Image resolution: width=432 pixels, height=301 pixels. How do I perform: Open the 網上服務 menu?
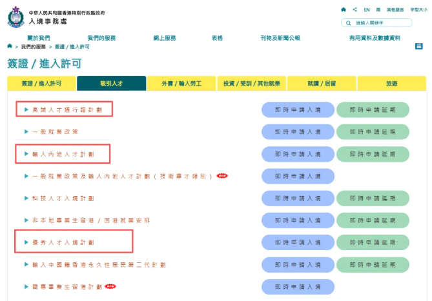pos(165,38)
